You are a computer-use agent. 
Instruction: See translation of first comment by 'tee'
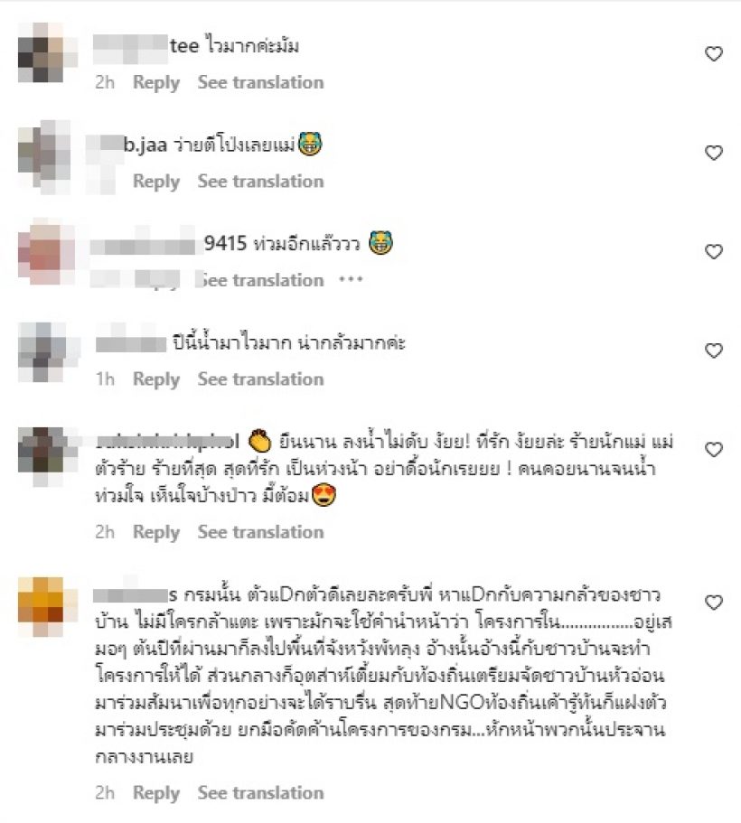[260, 82]
